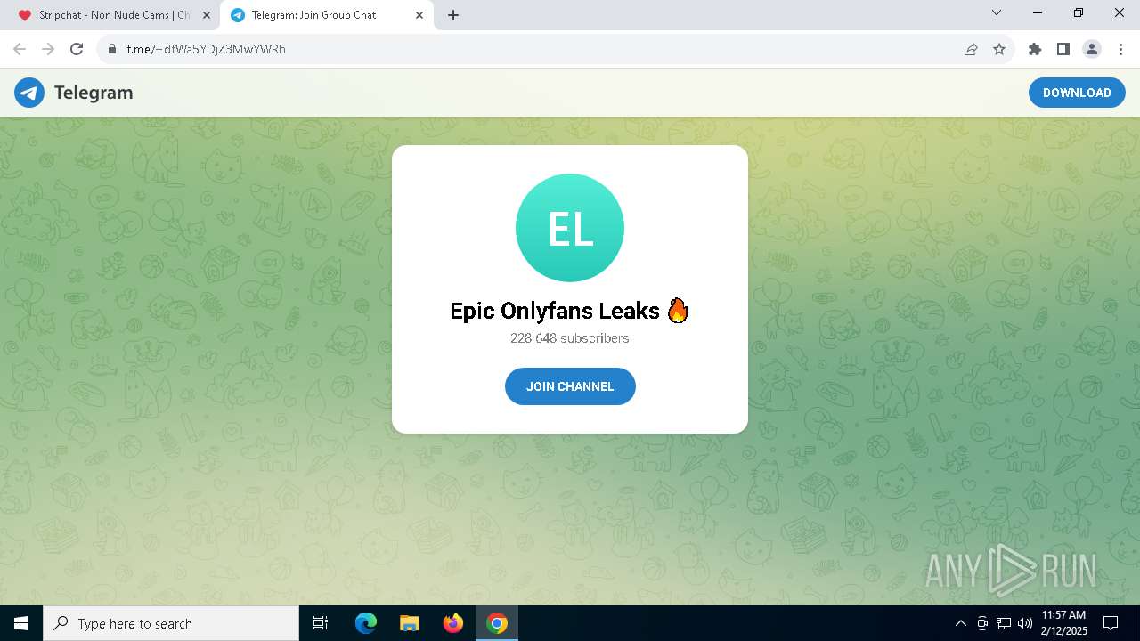
Task: Open the notification center icon
Action: point(1111,623)
